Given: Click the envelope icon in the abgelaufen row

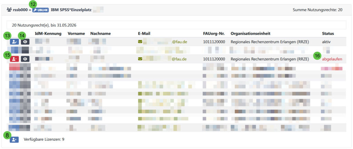Looking at the screenshot, I should click(140, 59).
